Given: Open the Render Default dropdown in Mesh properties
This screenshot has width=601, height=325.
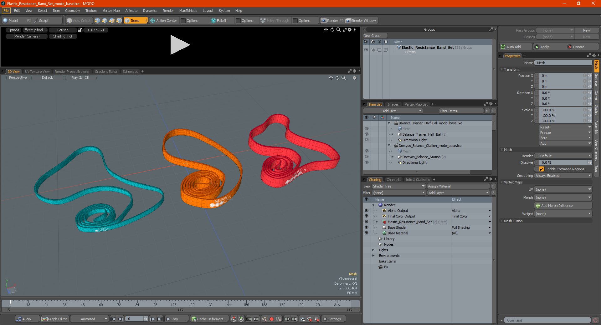Looking at the screenshot, I should pyautogui.click(x=565, y=156).
